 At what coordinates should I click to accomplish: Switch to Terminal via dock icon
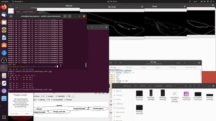click(4, 68)
